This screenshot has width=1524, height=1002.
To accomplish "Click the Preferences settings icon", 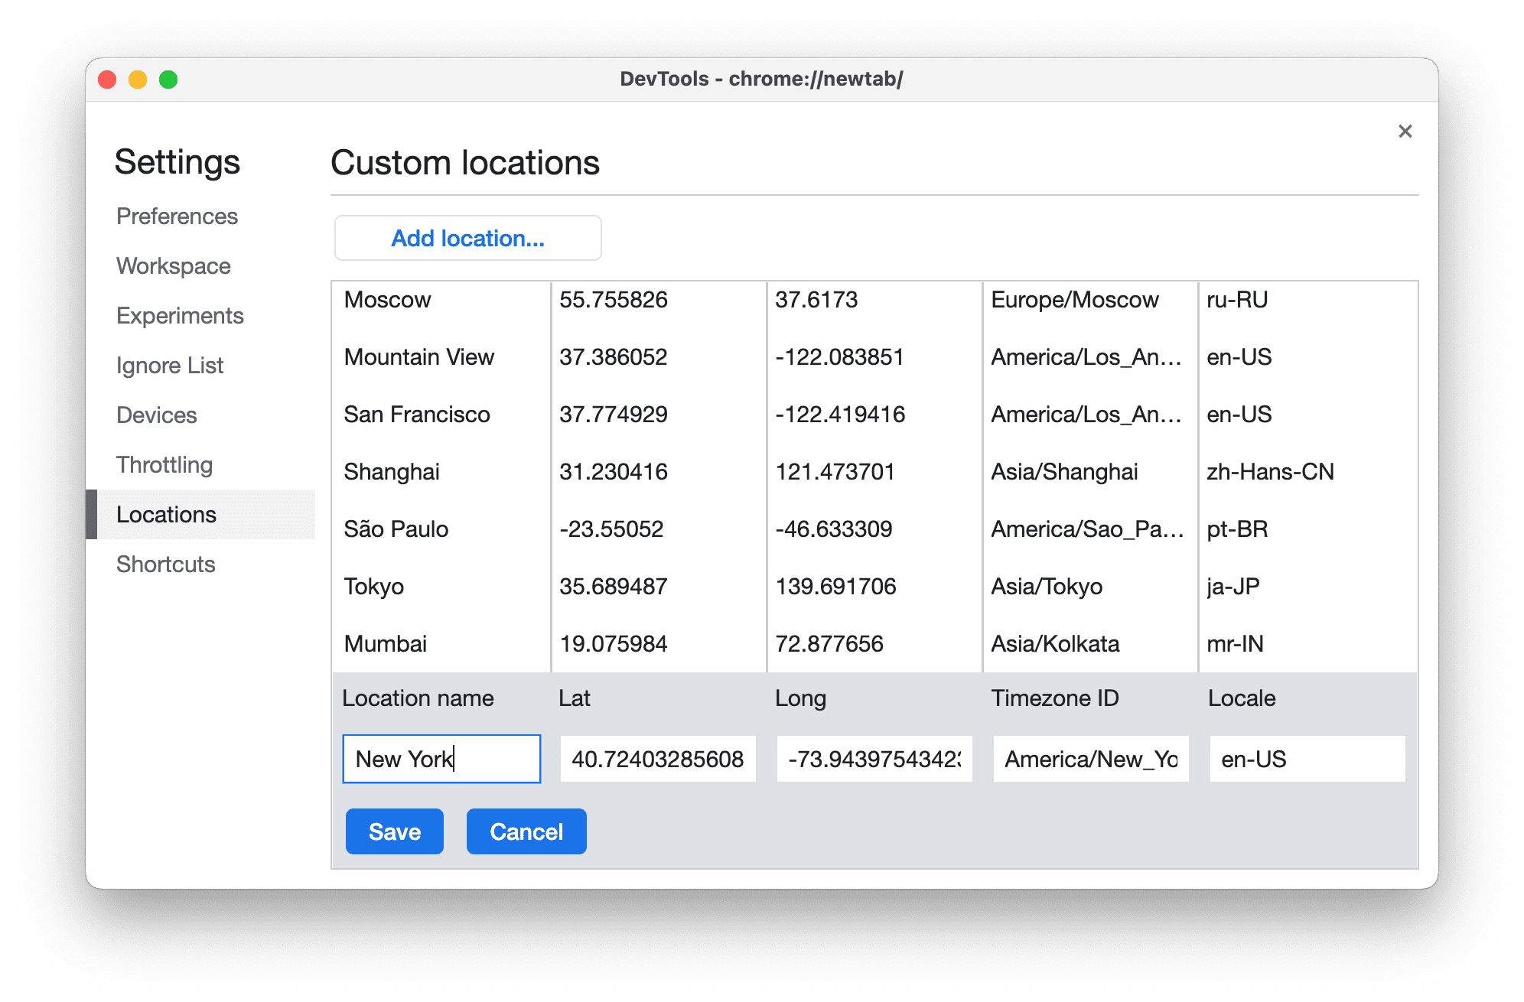I will click(180, 216).
